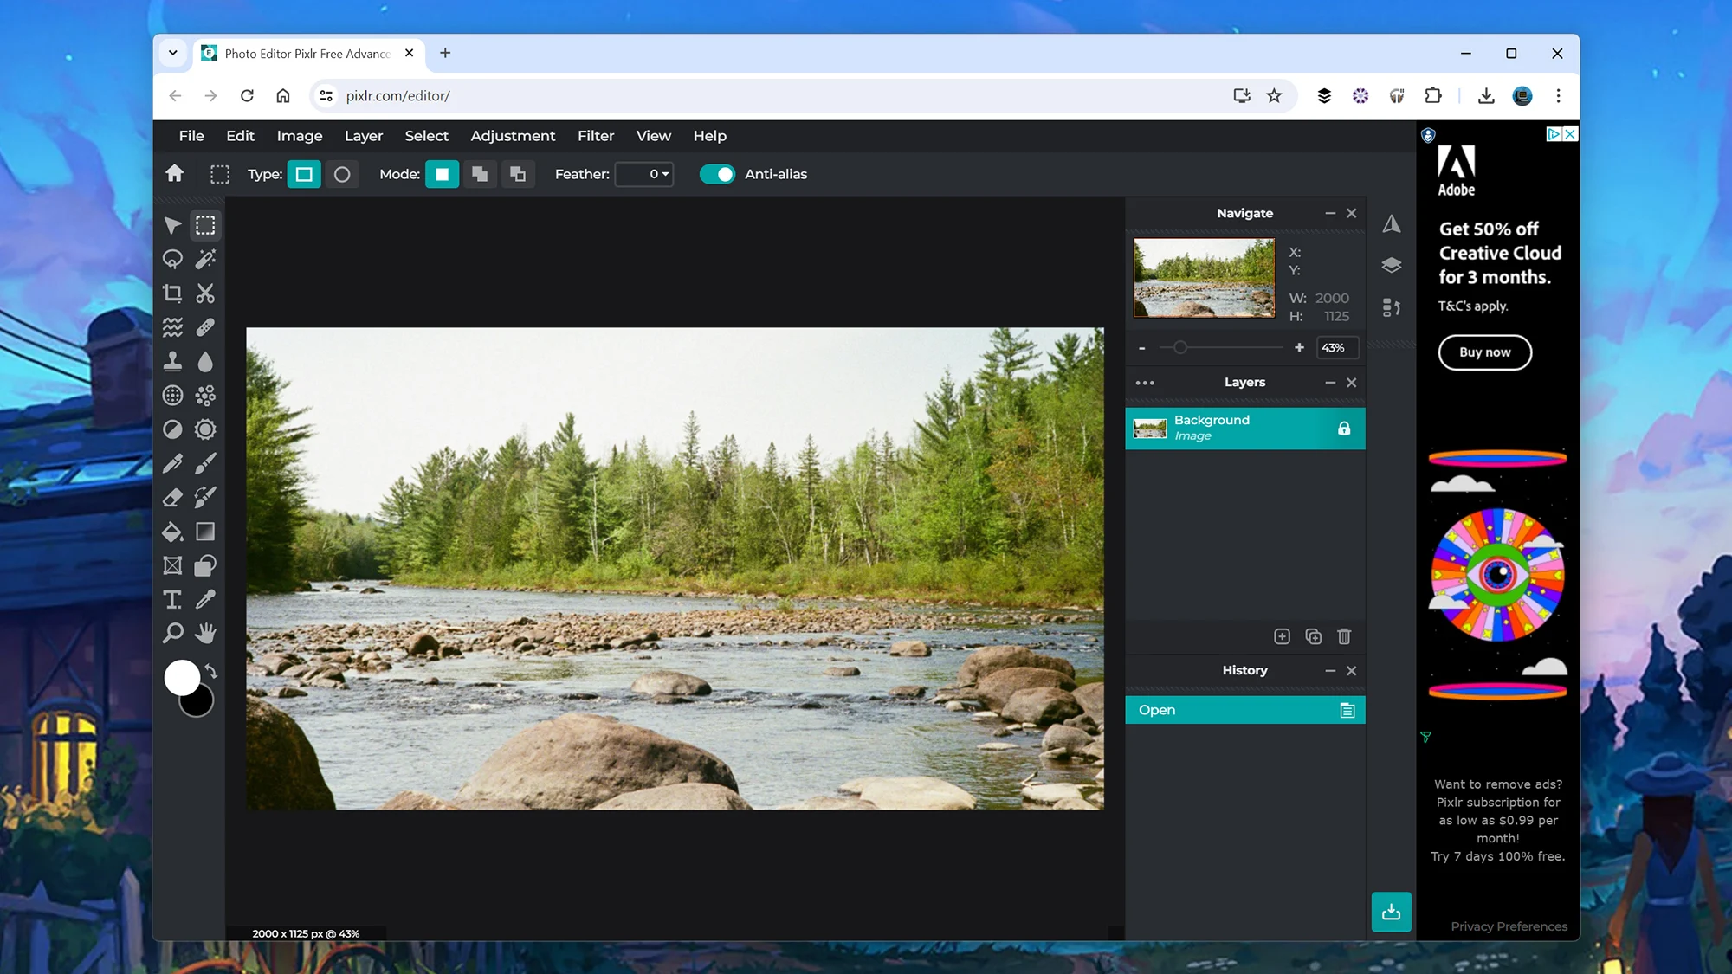Screen dimensions: 1732x974
Task: Open the Adjustment menu
Action: pos(513,136)
